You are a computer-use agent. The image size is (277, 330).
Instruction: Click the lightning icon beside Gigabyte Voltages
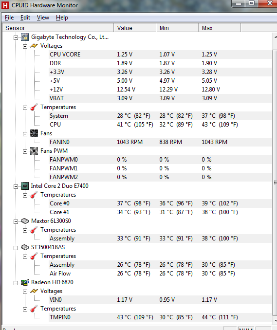point(34,46)
